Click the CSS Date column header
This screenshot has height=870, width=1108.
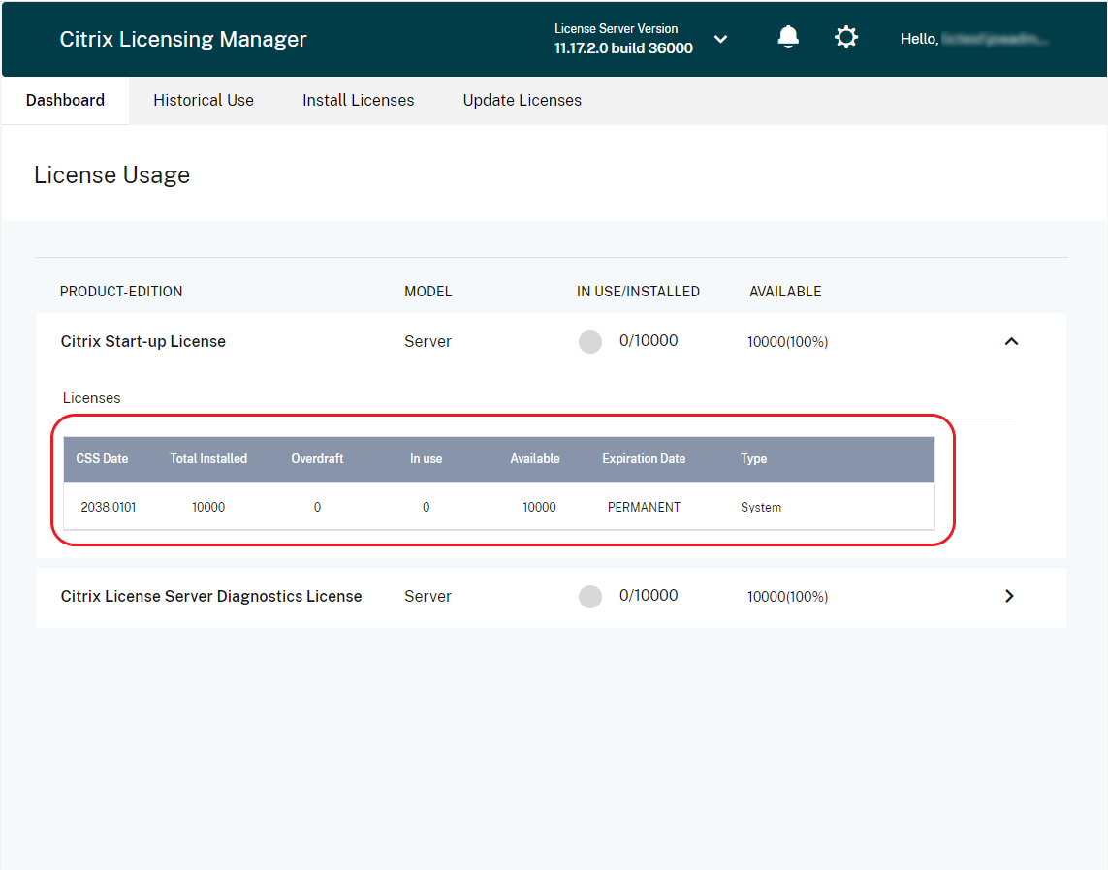pos(102,459)
